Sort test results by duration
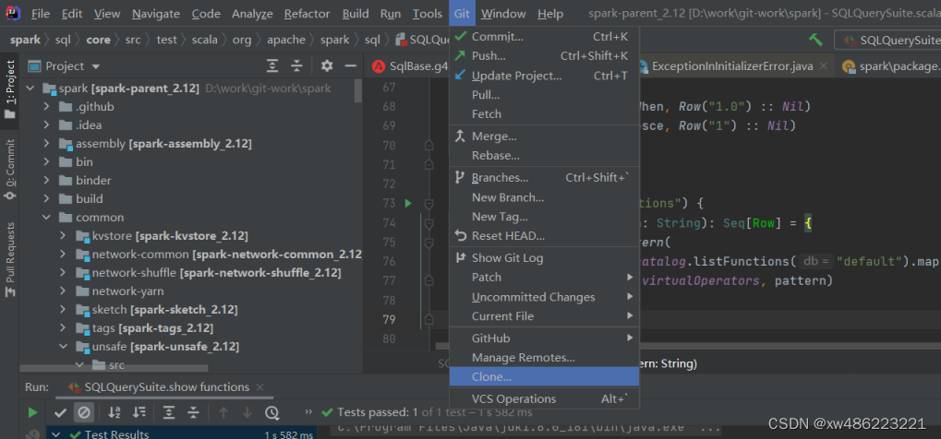941x439 pixels. click(139, 412)
